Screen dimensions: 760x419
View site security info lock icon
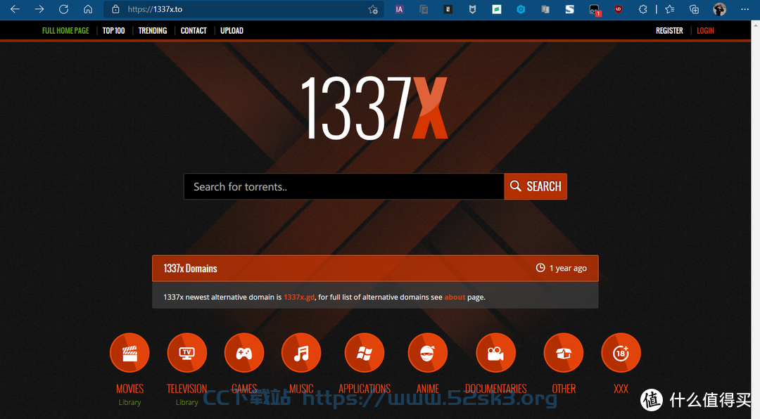115,9
